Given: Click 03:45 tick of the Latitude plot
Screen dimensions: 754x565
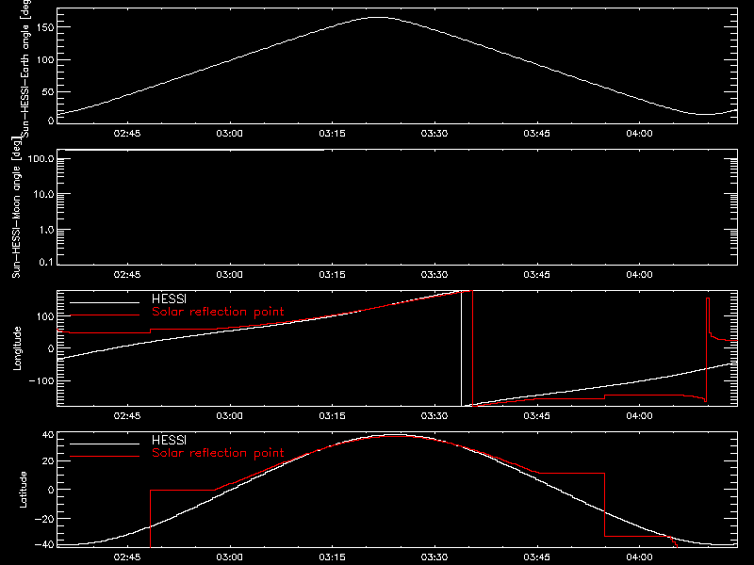Looking at the screenshot, I should (536, 557).
